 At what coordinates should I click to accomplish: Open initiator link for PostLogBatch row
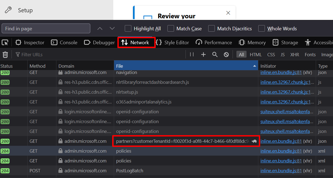pos(281,171)
